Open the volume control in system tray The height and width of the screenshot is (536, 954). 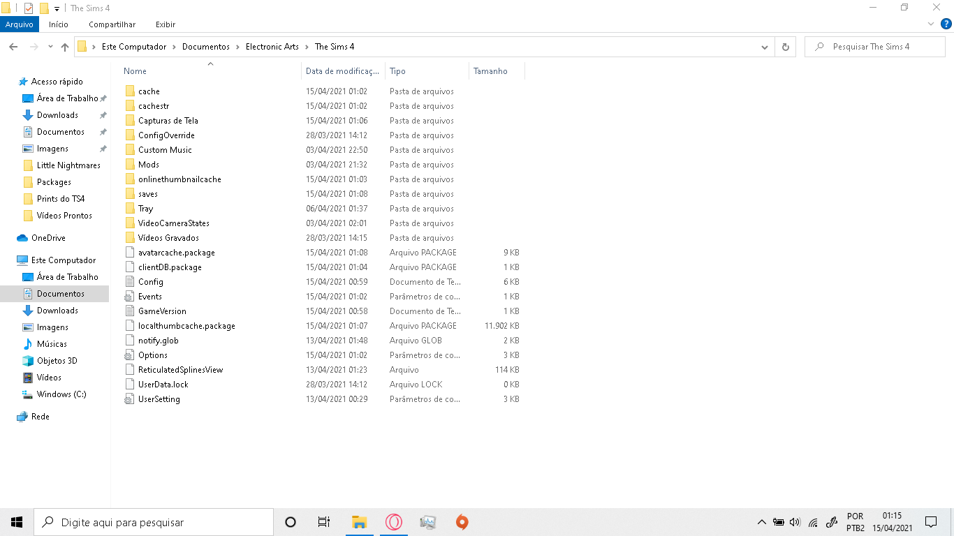pos(795,522)
